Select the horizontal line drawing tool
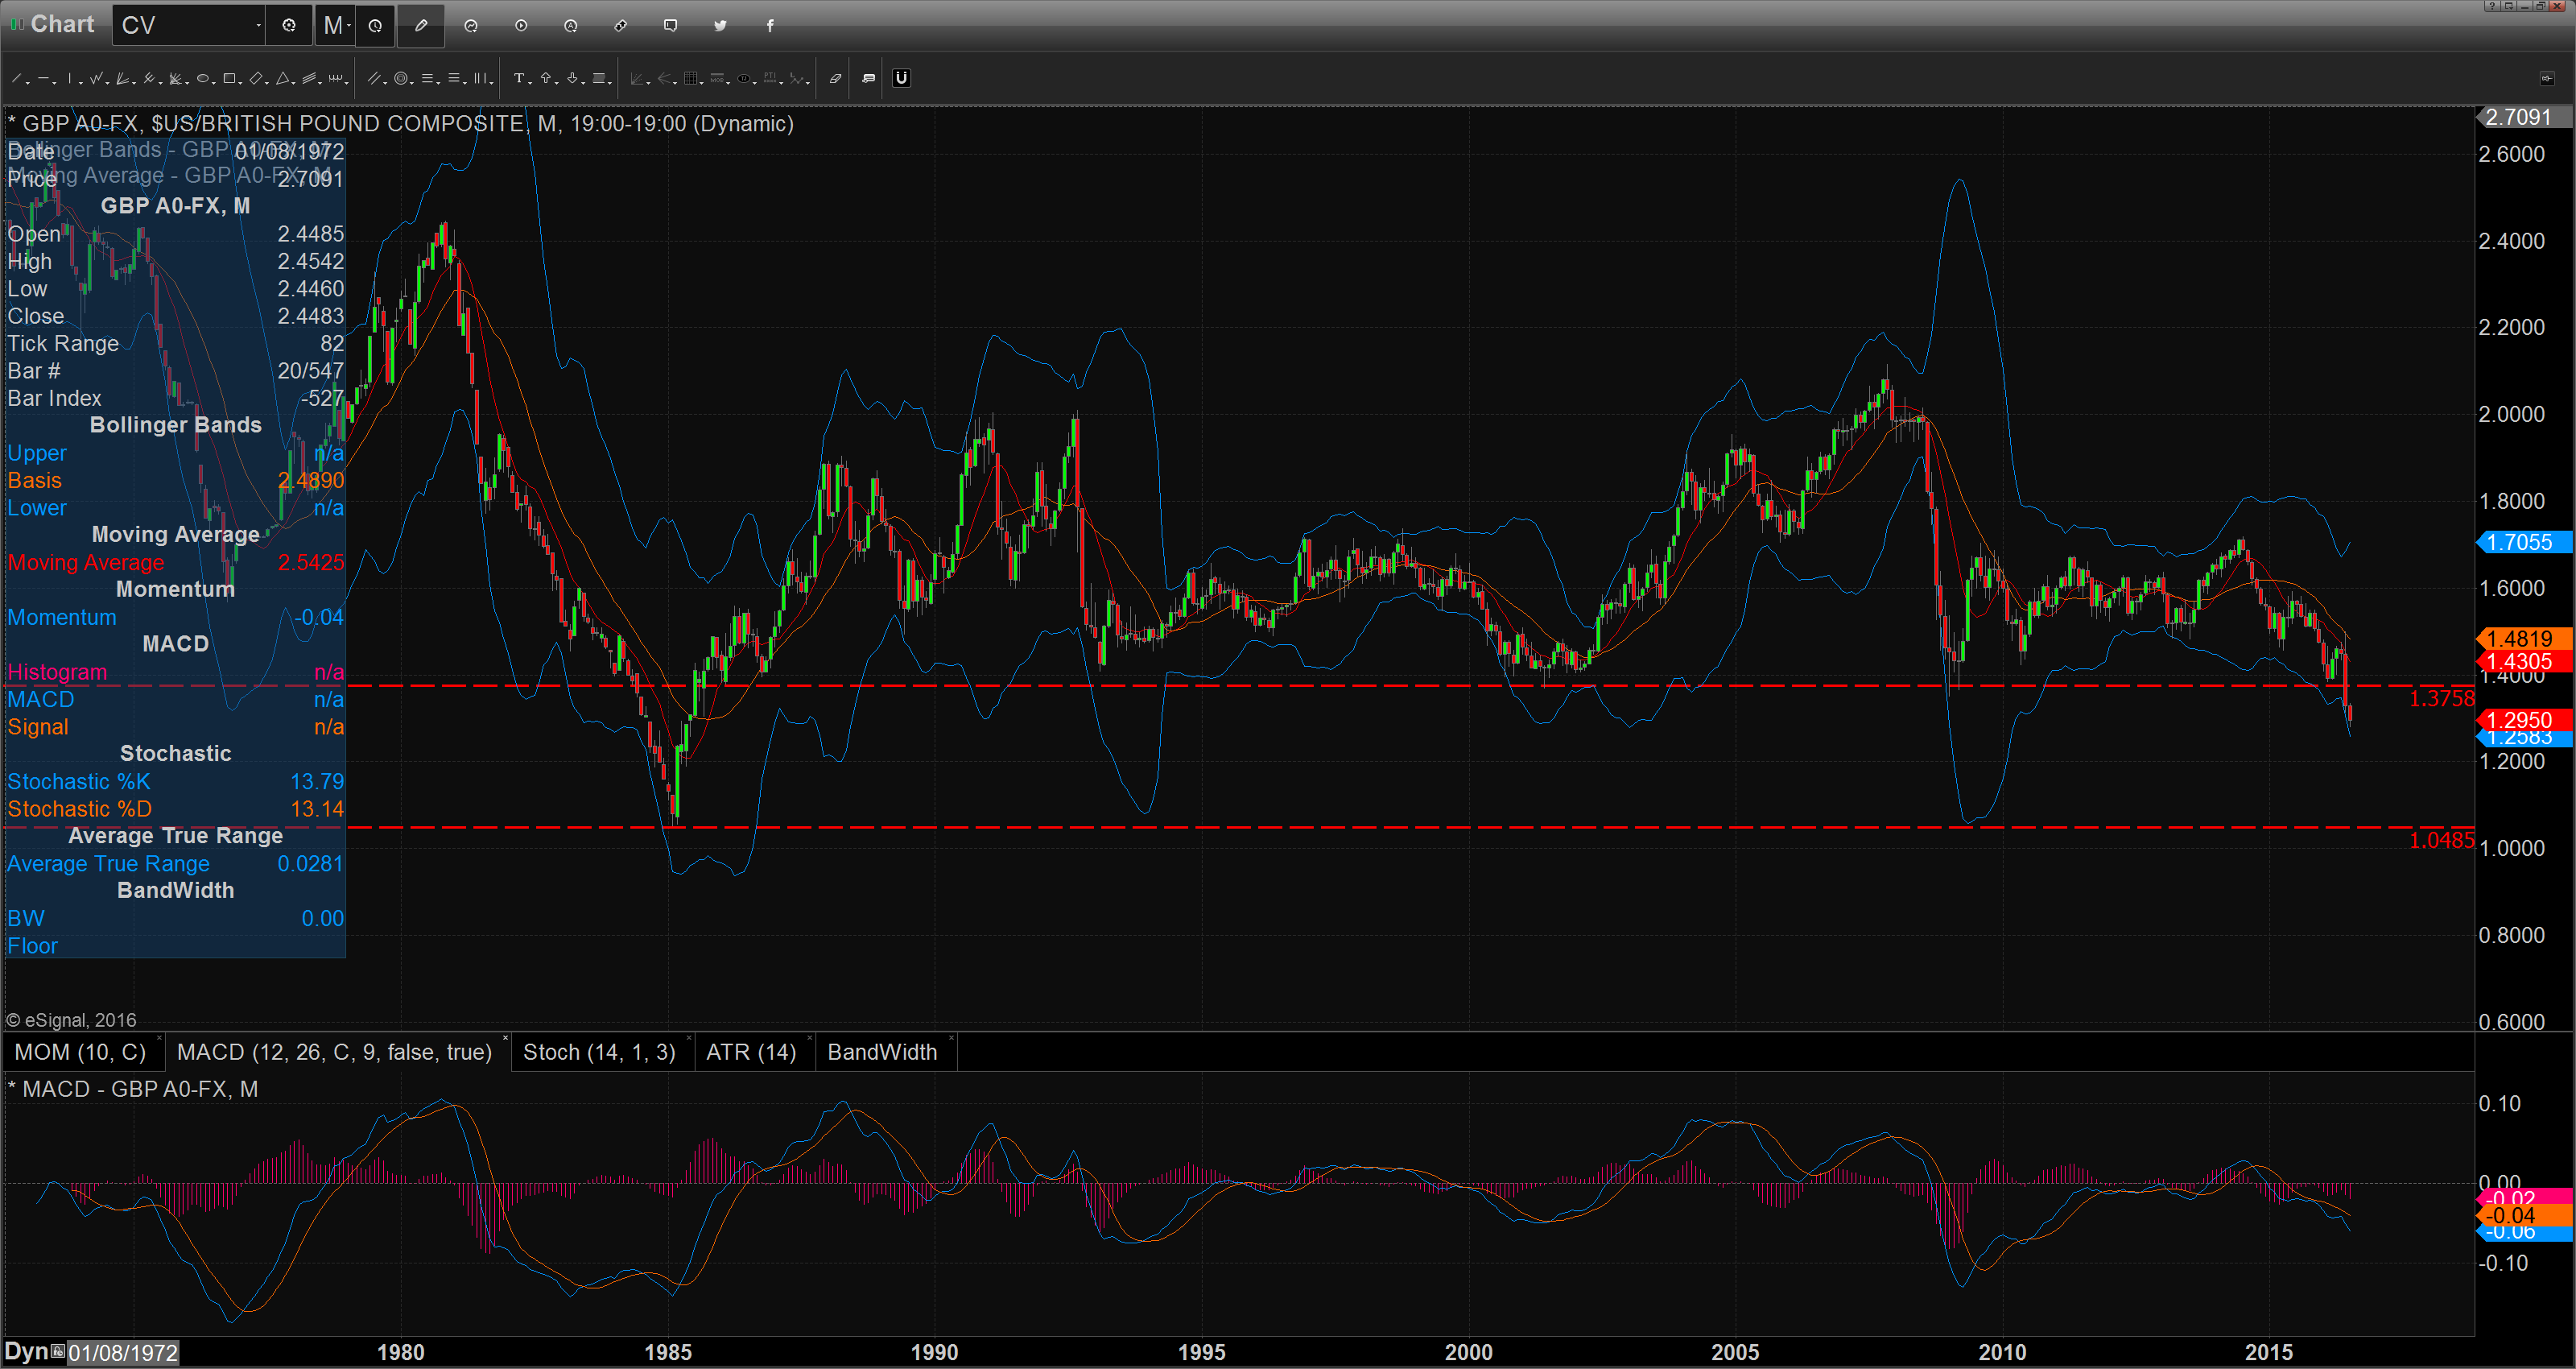 pos(43,78)
